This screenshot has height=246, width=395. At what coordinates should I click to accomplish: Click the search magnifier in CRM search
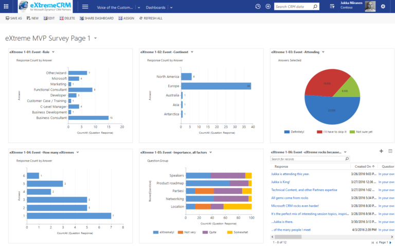pos(315,7)
